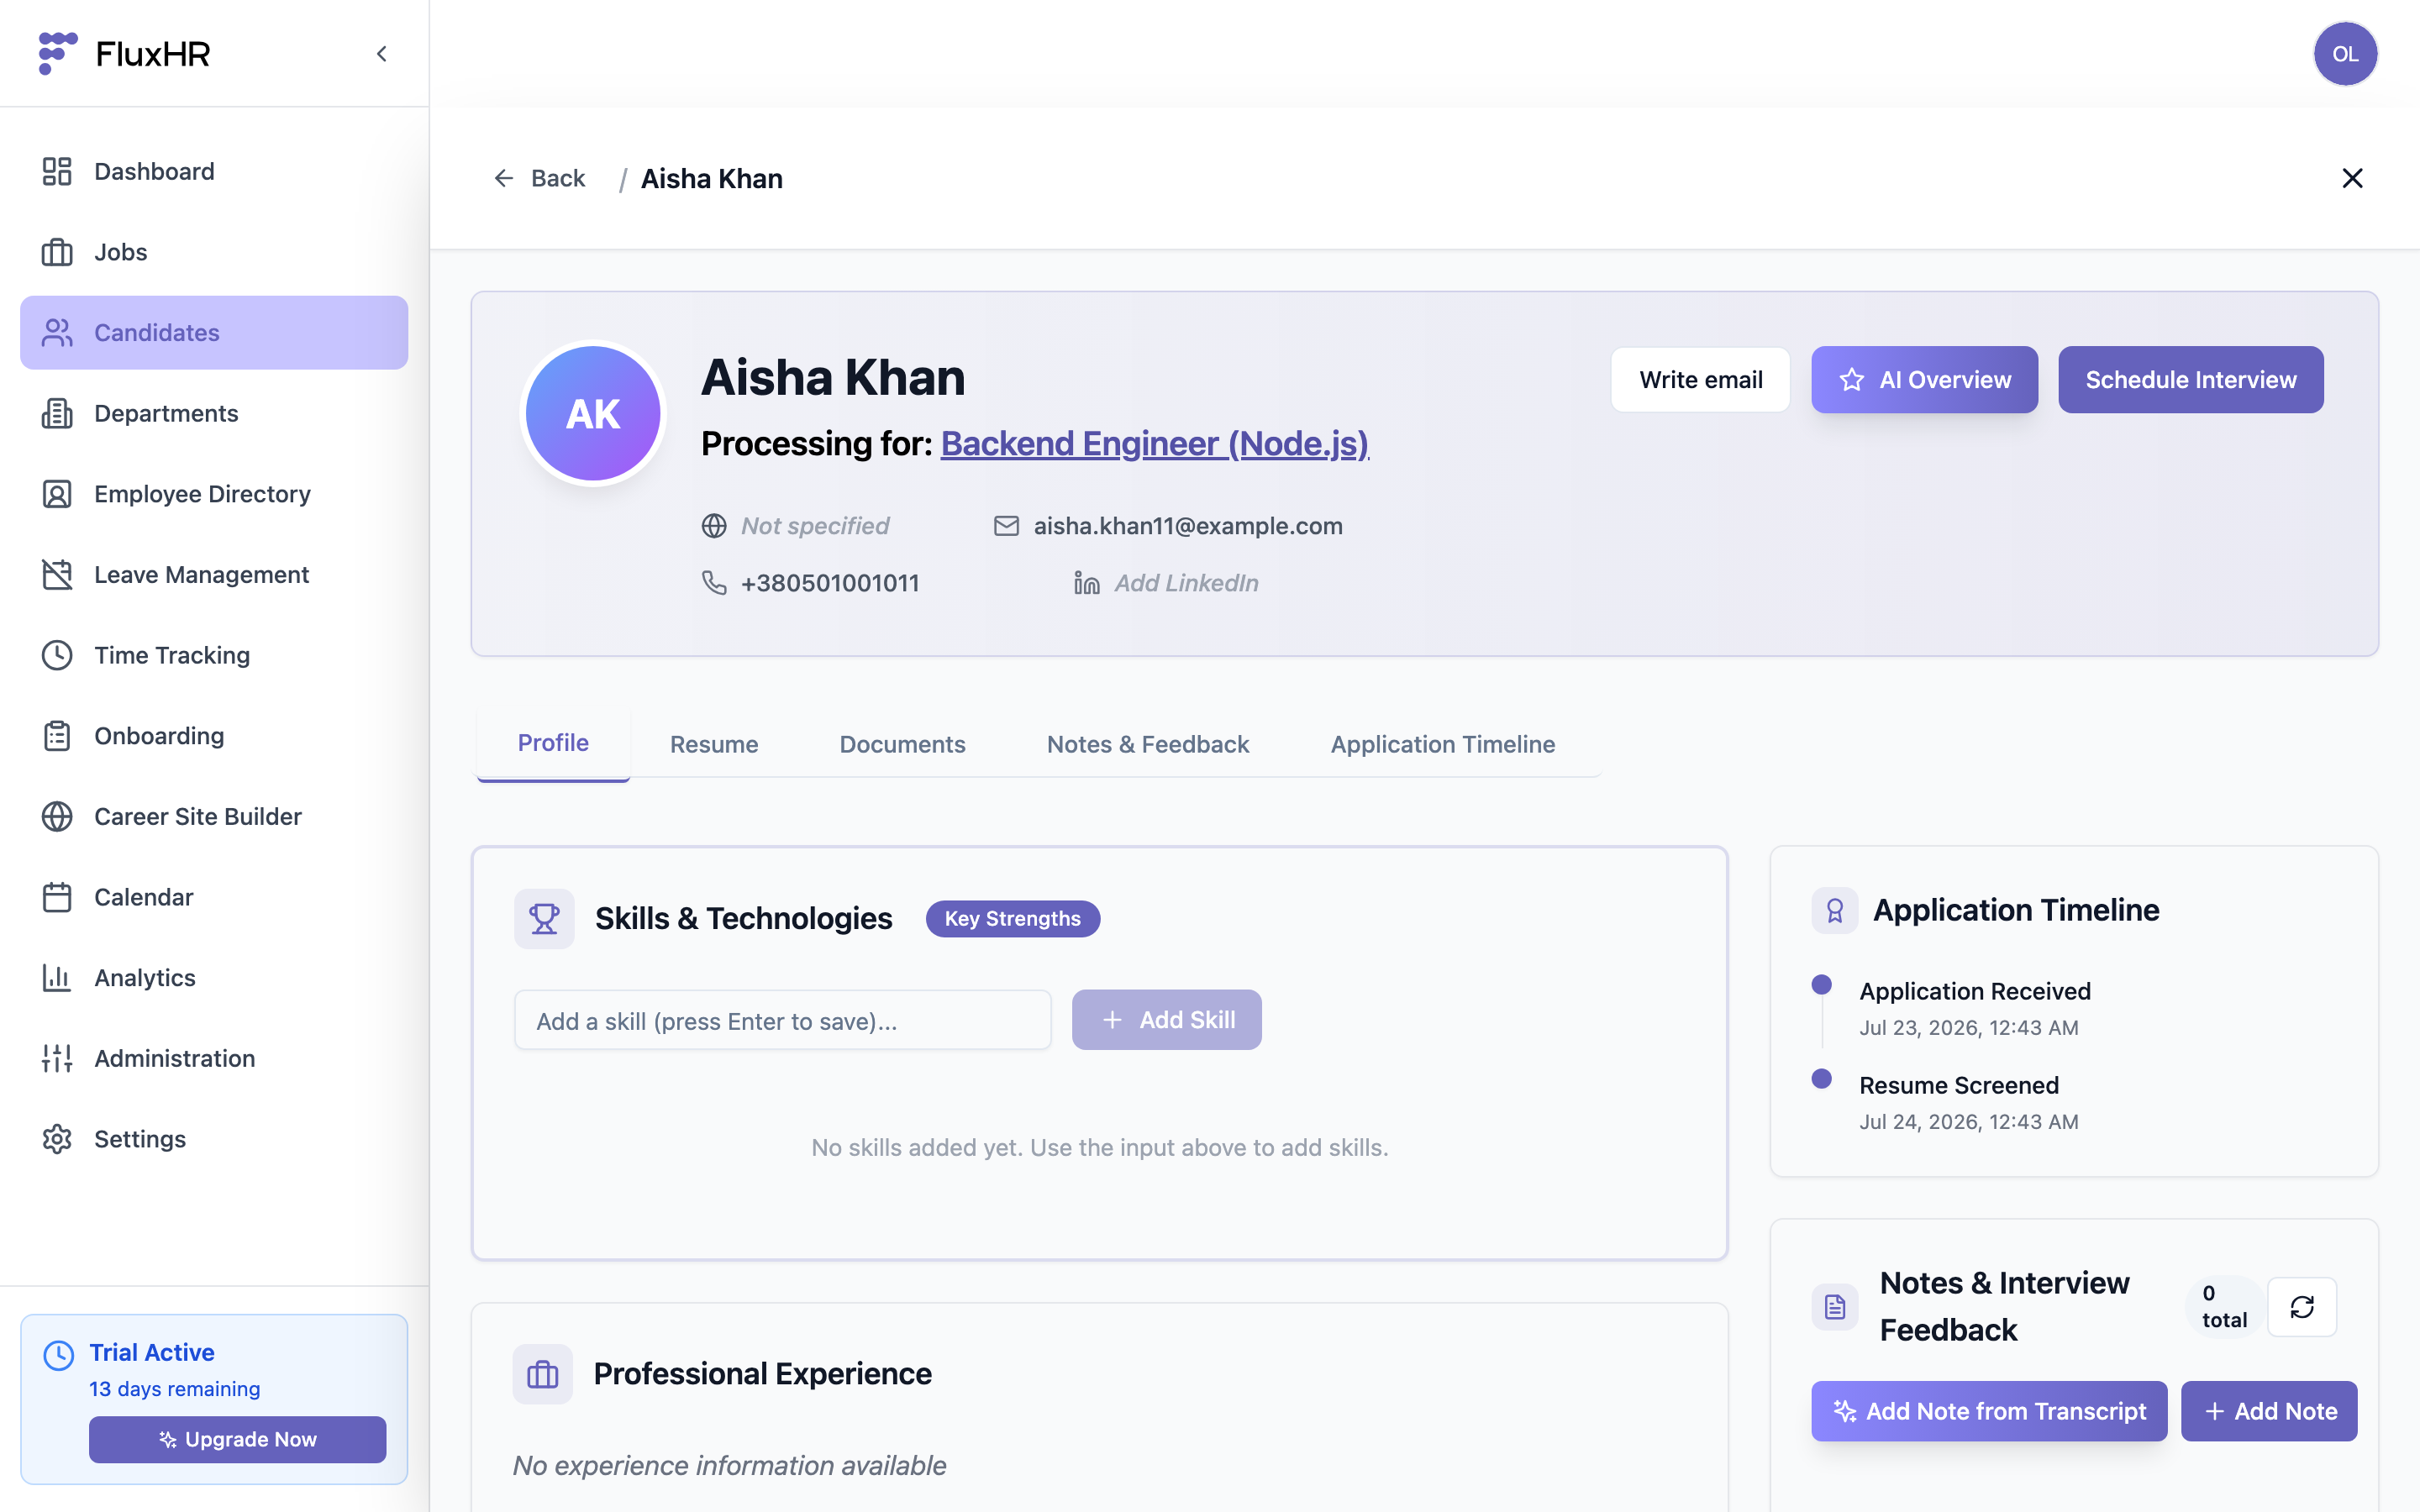Click the Skills trophy icon

544,919
